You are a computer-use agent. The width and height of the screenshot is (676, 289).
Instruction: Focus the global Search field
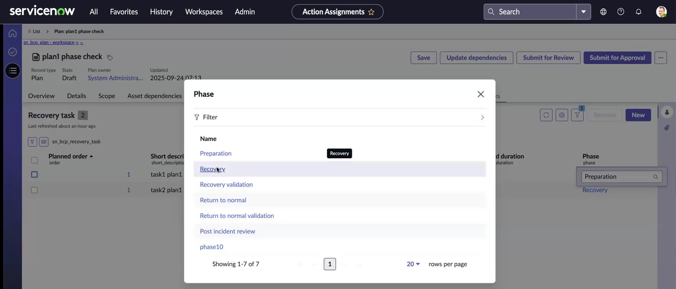530,12
